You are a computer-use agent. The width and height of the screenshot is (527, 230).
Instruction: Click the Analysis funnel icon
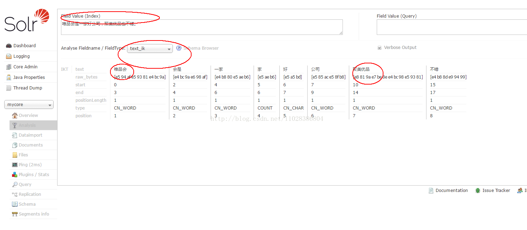14,125
